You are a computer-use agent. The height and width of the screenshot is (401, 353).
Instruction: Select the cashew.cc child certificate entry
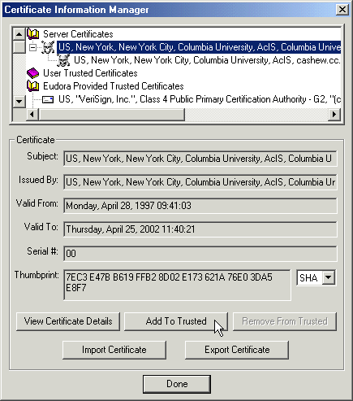[x=207, y=60]
